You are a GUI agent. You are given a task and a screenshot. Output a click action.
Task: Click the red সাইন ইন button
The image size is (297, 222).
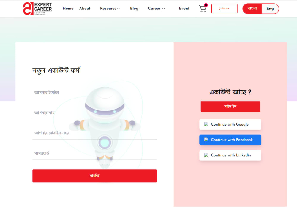(230, 107)
